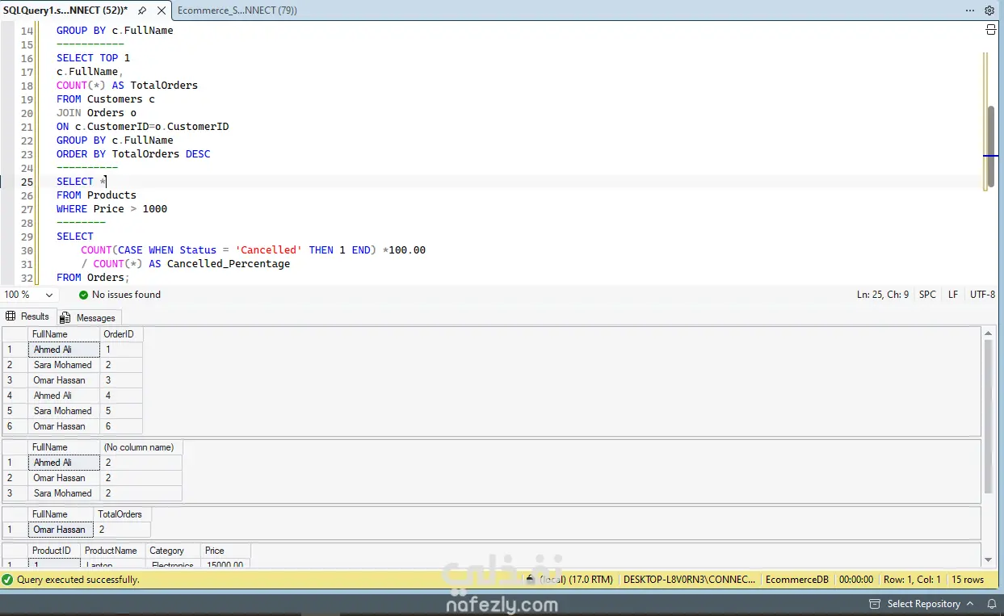The height and width of the screenshot is (616, 1004).
Task: Select Sara Mohamed cell in second result grid
Action: pos(64,493)
